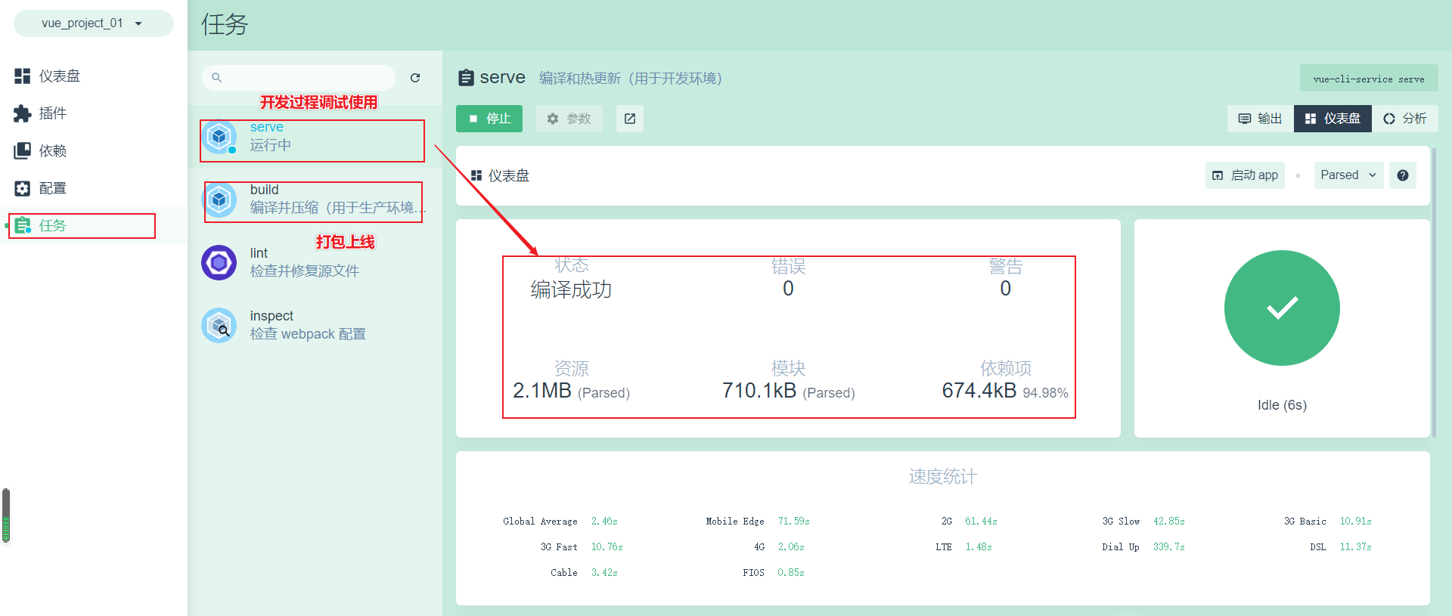
Task: Select the serve 运行中 task
Action: coord(315,137)
